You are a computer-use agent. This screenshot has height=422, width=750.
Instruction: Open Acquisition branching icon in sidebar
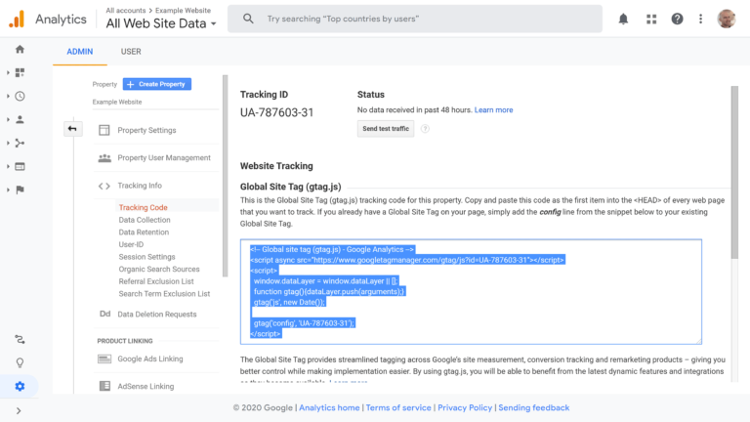pyautogui.click(x=20, y=143)
